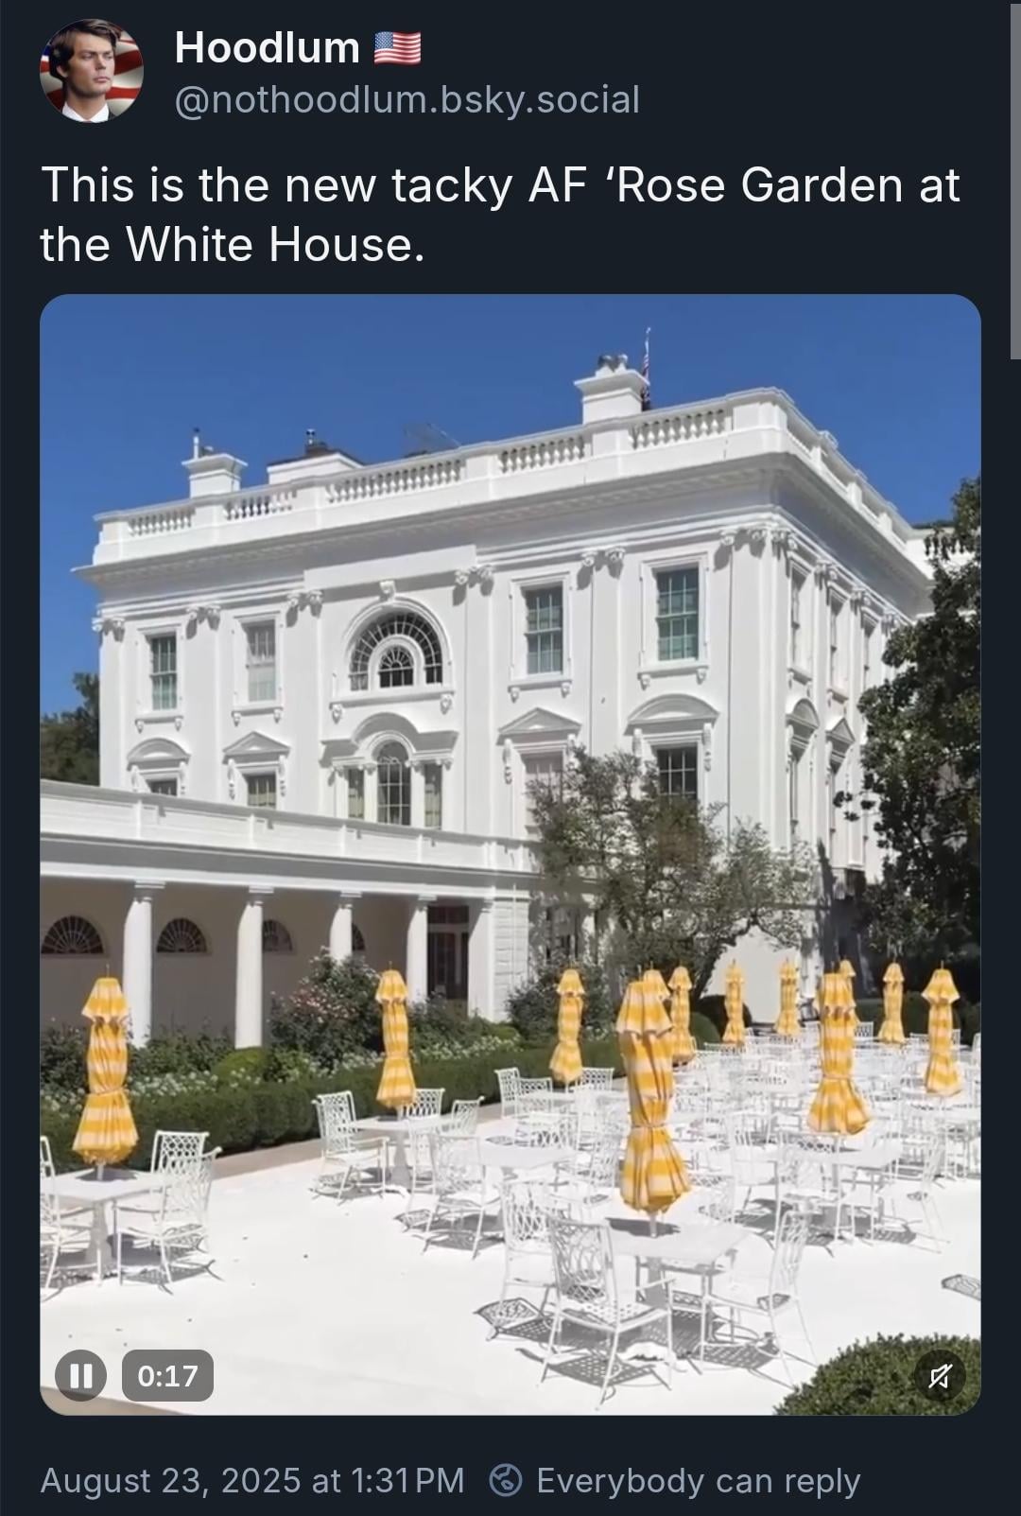
Task: Click the Hoodlum display name
Action: coord(268,47)
